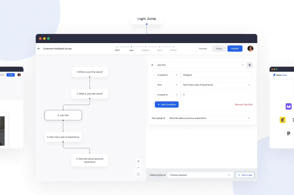The width and height of the screenshot is (294, 195).
Task: Switch to the Share step
Action: (x=159, y=48)
